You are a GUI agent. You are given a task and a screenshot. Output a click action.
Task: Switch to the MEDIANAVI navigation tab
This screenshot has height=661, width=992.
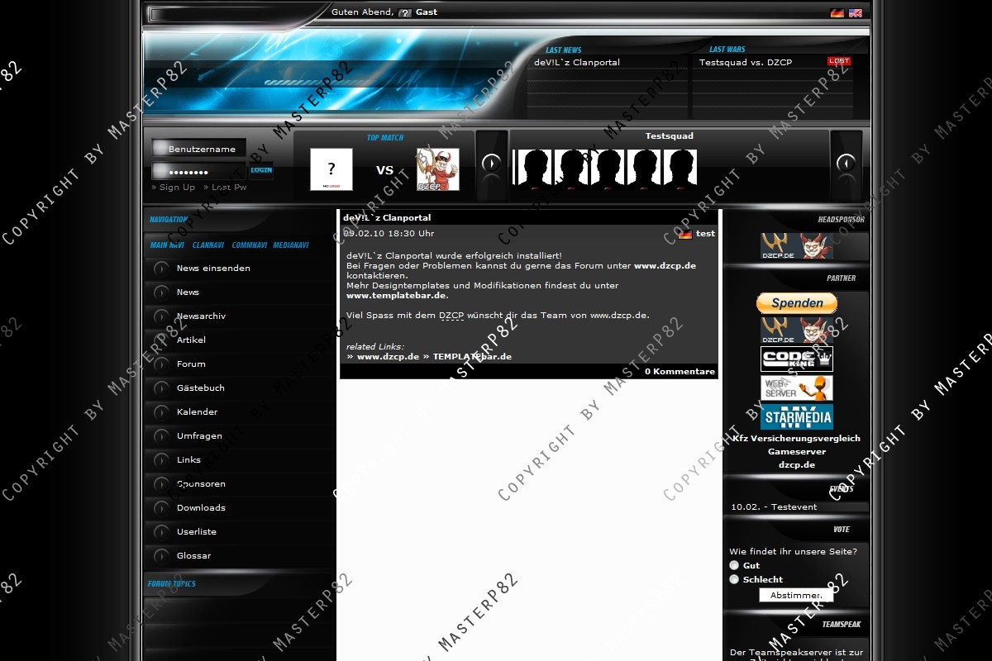tap(291, 245)
